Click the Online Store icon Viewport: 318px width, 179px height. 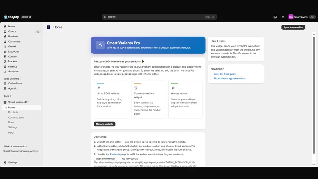(x=5, y=84)
